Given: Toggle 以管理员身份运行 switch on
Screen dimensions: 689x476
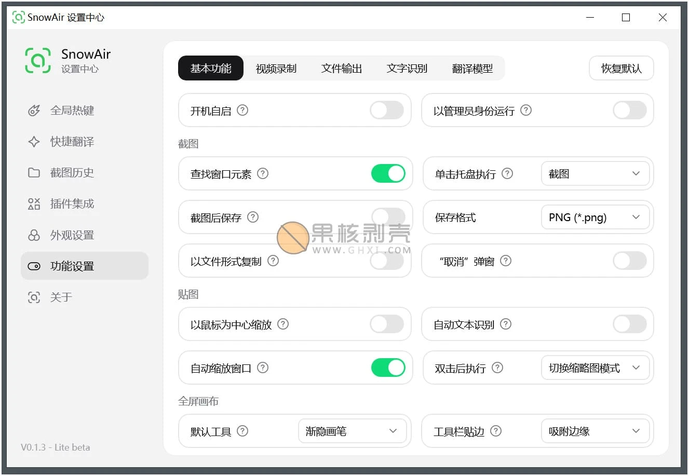Looking at the screenshot, I should click(x=630, y=110).
